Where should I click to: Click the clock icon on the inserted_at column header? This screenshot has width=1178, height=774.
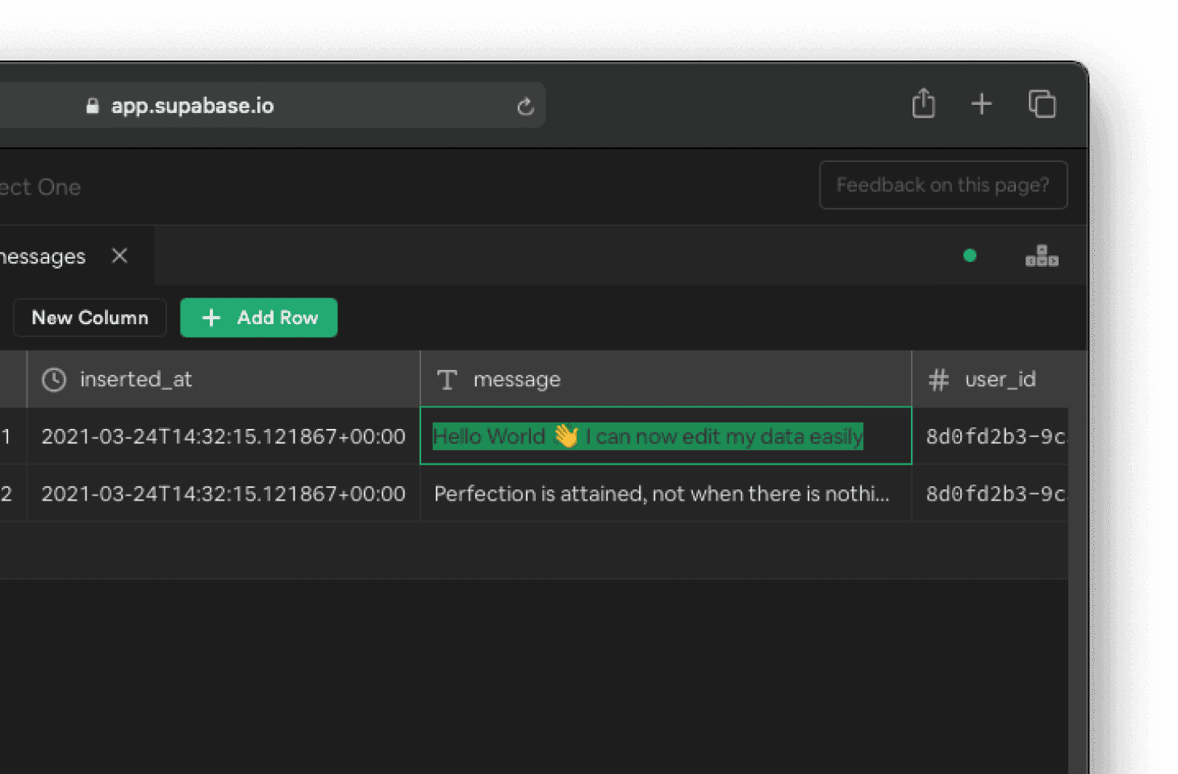click(x=53, y=379)
